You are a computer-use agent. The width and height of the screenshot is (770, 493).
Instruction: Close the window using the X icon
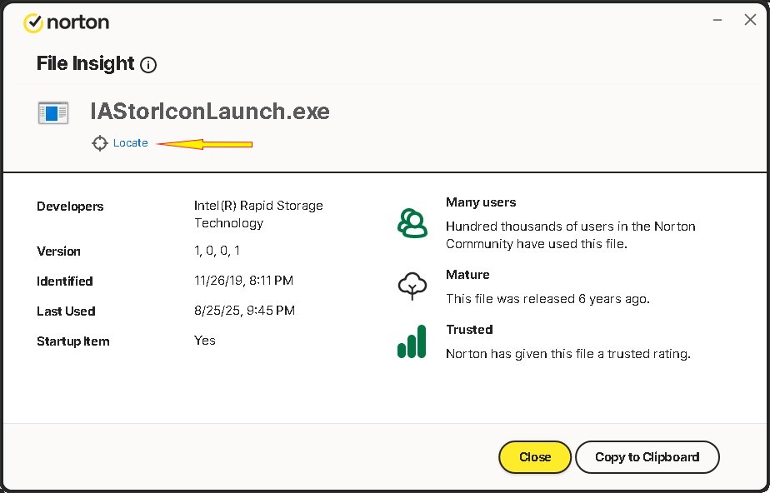(749, 20)
